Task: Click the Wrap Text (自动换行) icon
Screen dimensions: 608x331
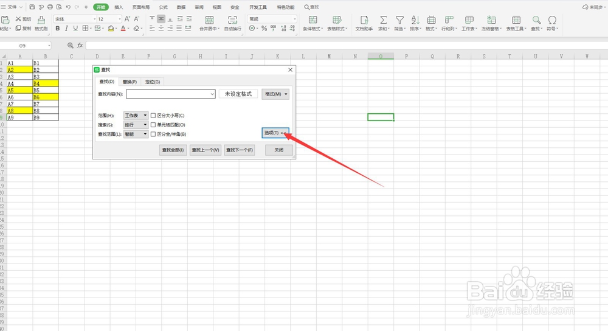Action: (233, 20)
